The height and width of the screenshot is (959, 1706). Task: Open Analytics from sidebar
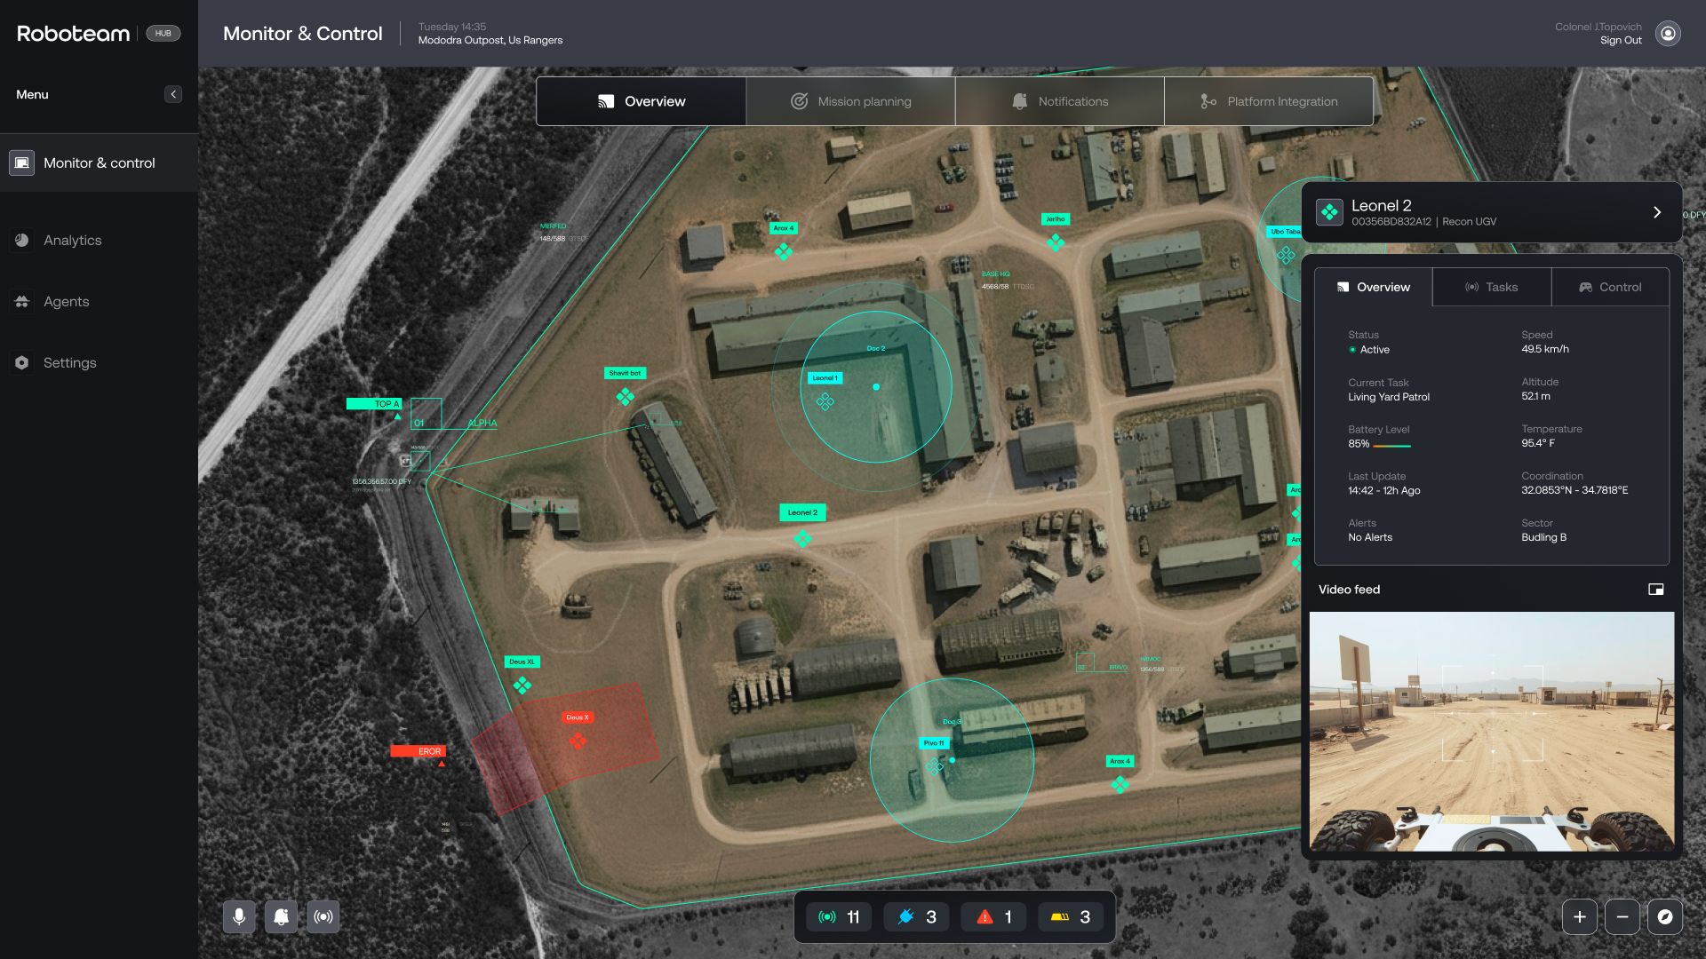73,240
